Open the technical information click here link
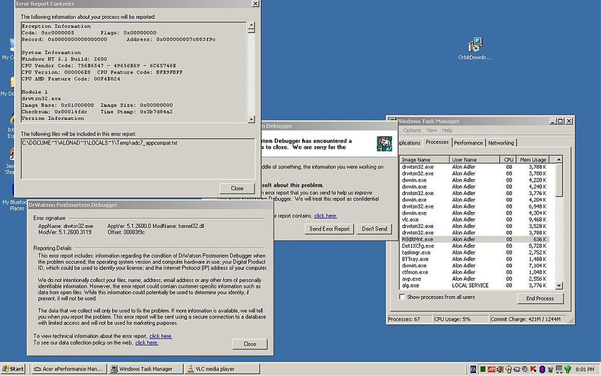The height and width of the screenshot is (376, 601). click(x=160, y=336)
